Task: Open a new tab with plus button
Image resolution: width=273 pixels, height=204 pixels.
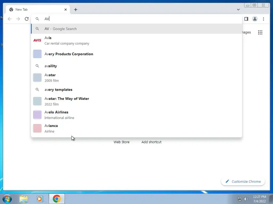Action: click(75, 10)
